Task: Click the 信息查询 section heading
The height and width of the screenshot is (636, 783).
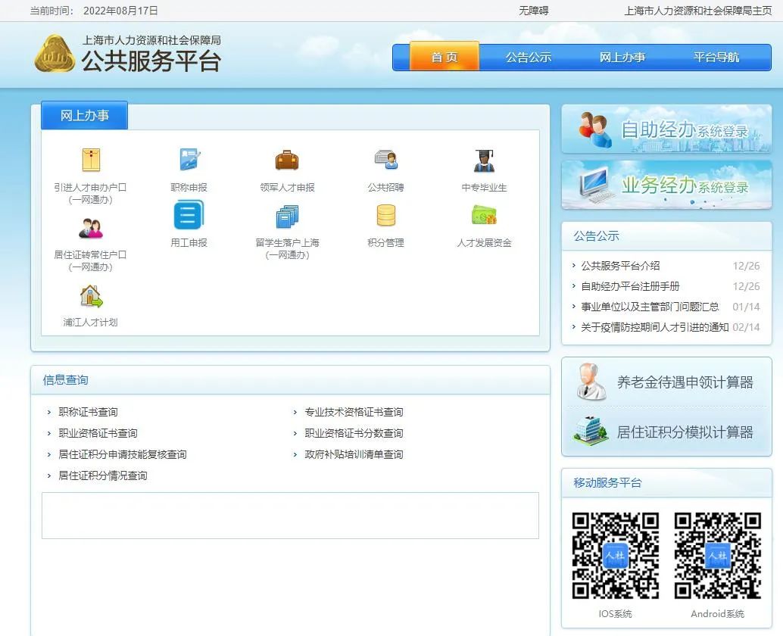Action: pos(65,380)
